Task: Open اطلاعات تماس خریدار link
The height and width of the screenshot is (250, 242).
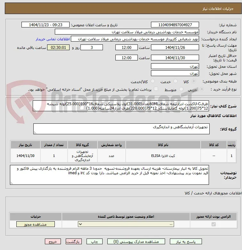Action: pos(53,39)
